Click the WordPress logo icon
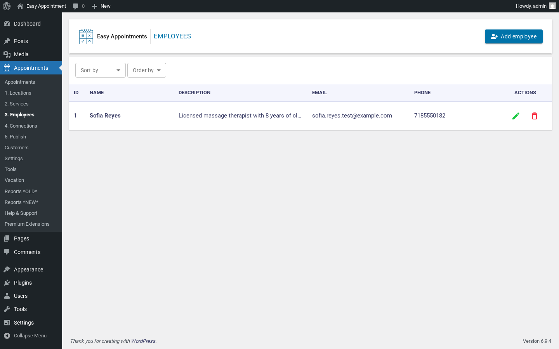 tap(7, 6)
